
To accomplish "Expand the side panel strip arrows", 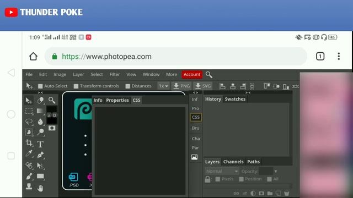I will pyautogui.click(x=195, y=93).
